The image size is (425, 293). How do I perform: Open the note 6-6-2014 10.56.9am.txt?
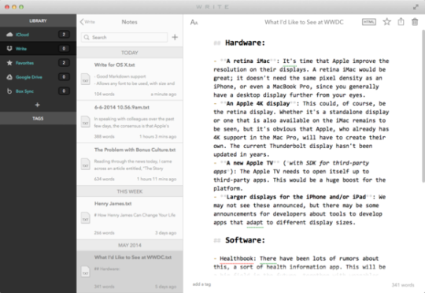[x=130, y=121]
